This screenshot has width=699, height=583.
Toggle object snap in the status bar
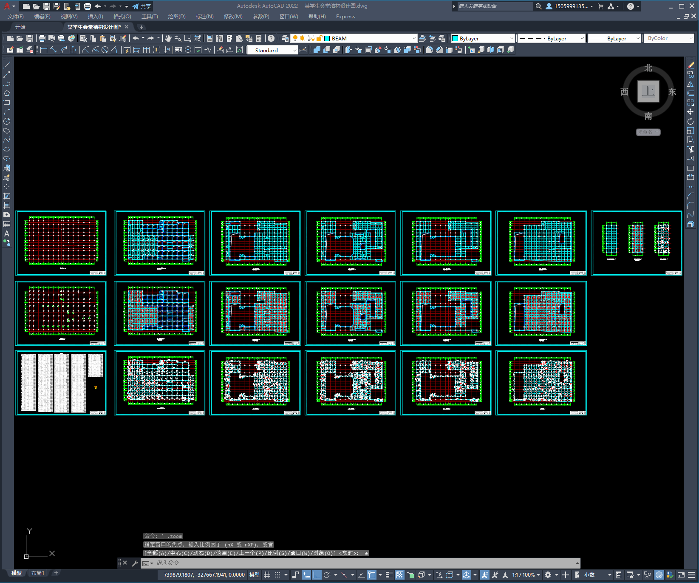372,575
